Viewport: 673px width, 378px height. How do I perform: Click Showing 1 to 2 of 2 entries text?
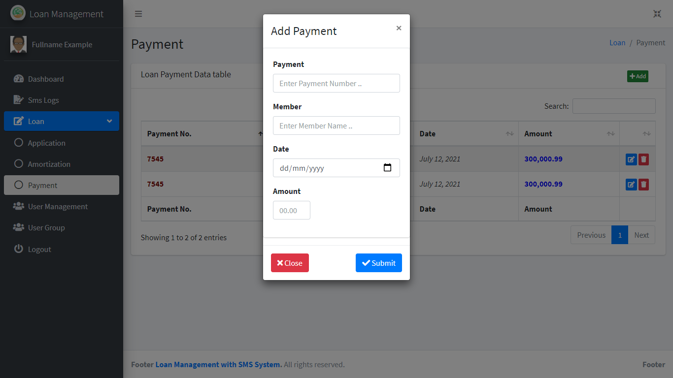(x=184, y=237)
